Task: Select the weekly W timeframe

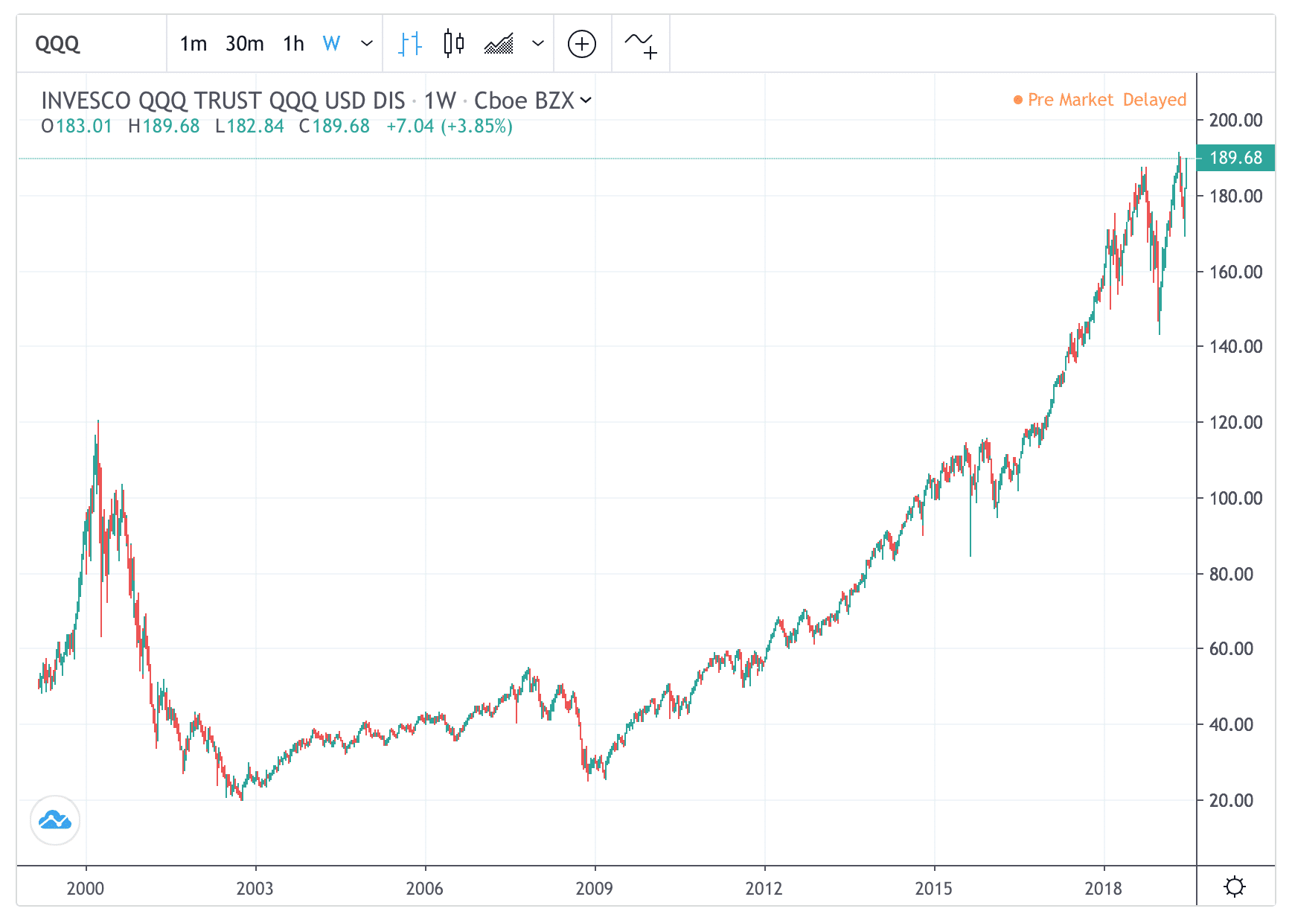Action: 331,44
